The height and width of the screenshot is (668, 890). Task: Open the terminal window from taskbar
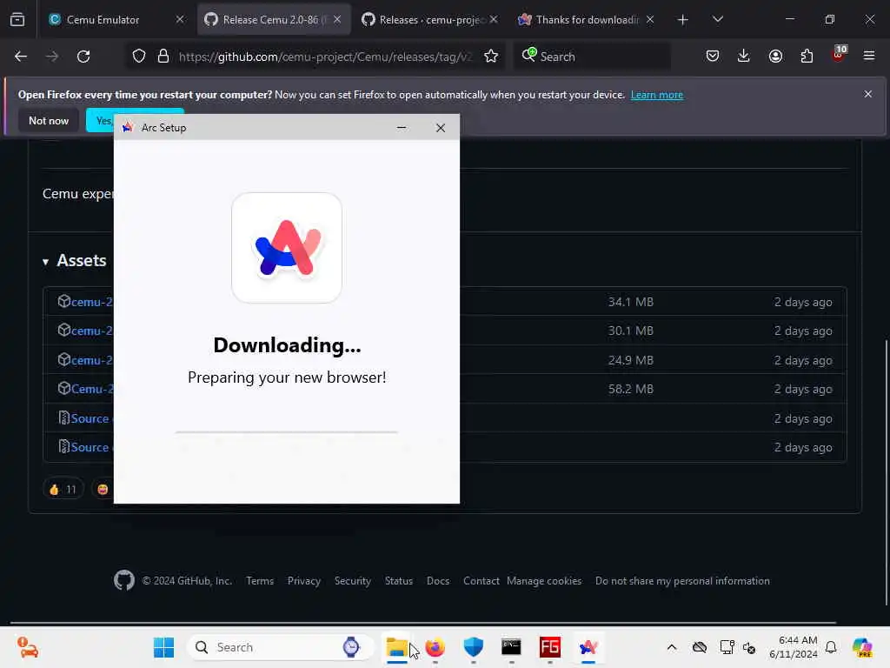[511, 647]
